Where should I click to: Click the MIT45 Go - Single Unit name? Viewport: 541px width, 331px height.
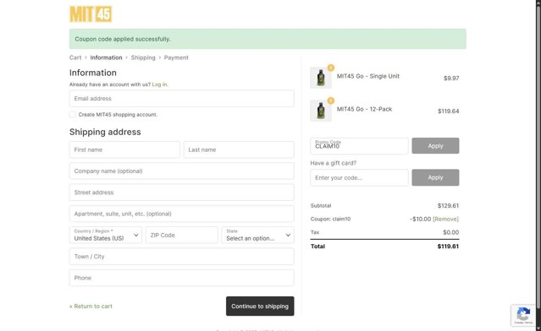[368, 76]
